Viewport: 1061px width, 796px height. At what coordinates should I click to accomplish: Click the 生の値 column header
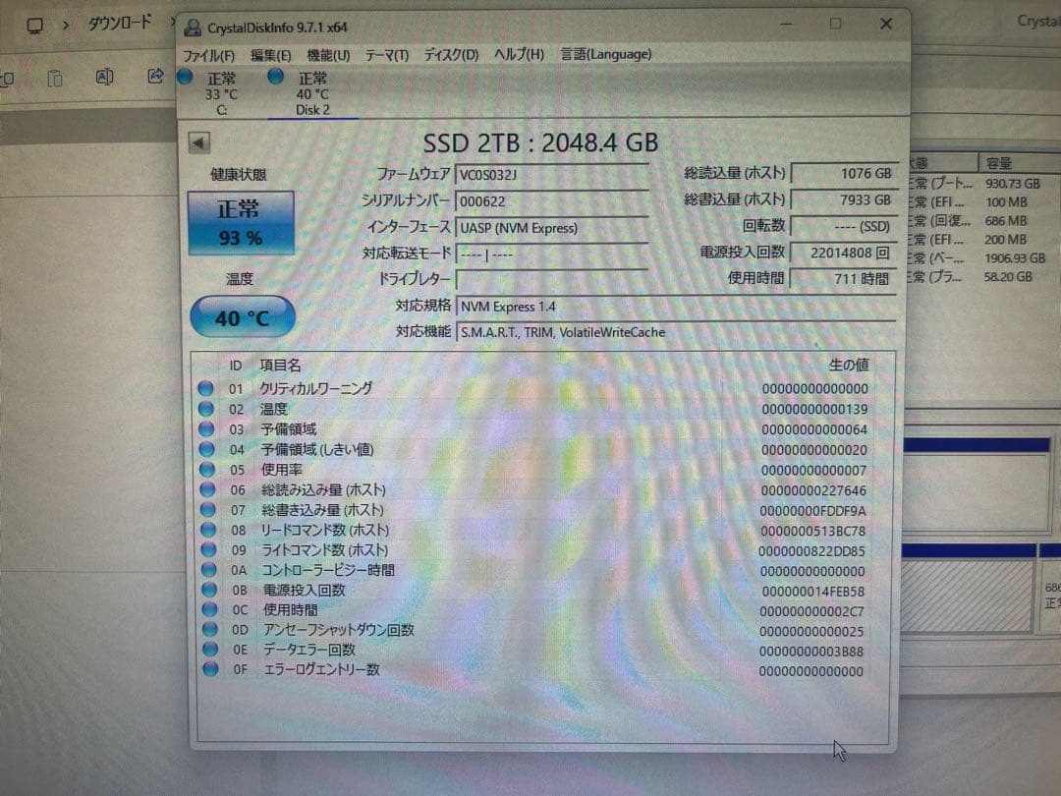[x=849, y=365]
